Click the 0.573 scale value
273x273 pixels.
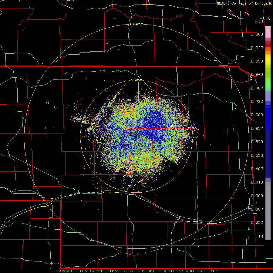pos(257,142)
